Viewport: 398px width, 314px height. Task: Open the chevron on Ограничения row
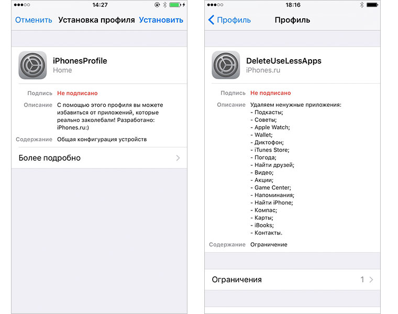tap(371, 279)
